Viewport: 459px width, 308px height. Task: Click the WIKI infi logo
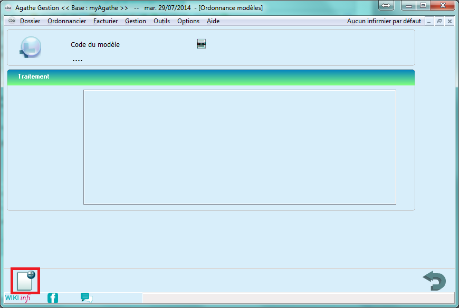coord(18,298)
